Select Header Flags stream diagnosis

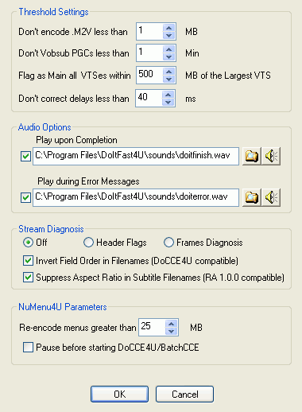click(x=88, y=243)
